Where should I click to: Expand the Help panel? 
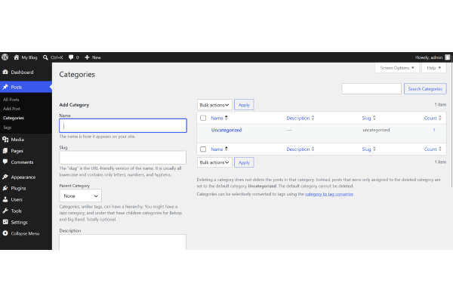click(x=434, y=68)
